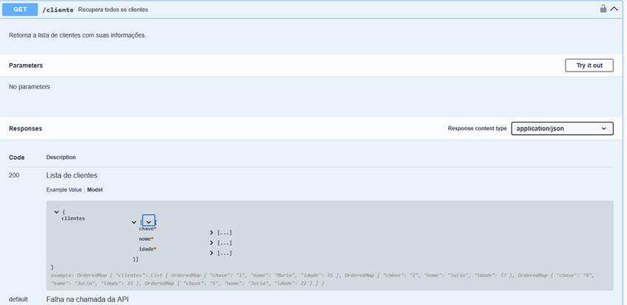Click the 'Recupera todos os clientes' summary
This screenshot has height=305, width=627.
[112, 10]
